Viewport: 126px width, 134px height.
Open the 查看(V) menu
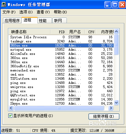click(43, 12)
